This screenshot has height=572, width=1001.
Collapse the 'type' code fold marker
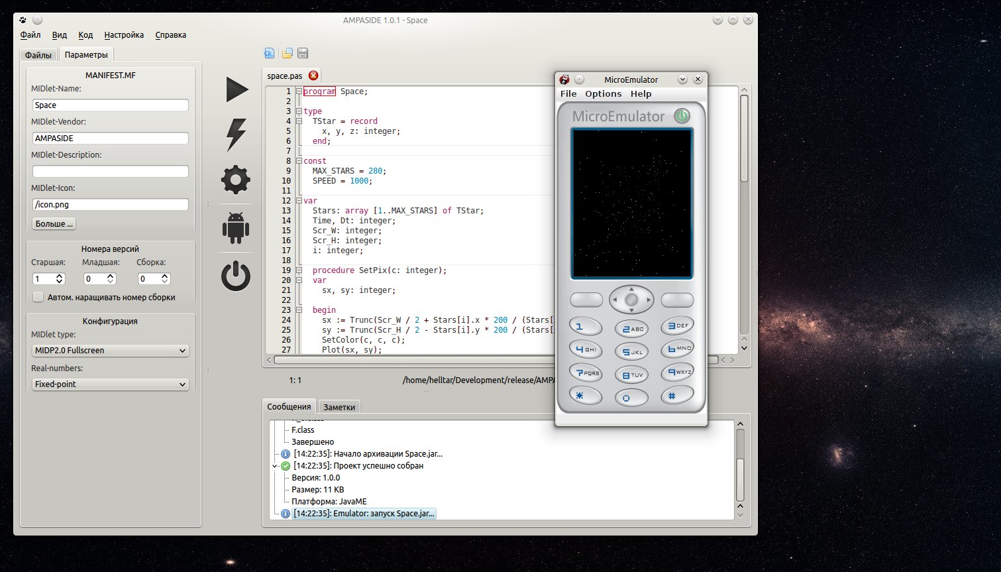point(299,111)
